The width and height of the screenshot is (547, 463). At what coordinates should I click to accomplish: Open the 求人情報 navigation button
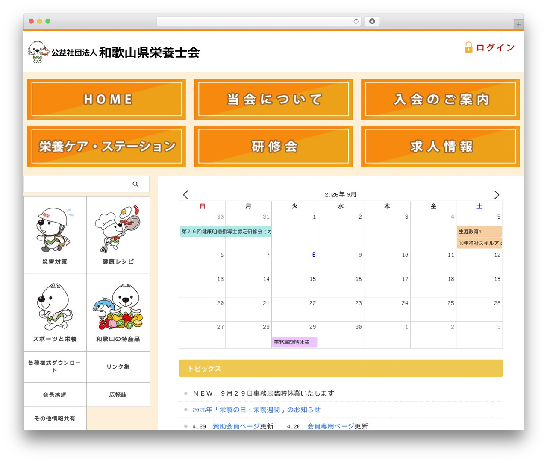(440, 146)
